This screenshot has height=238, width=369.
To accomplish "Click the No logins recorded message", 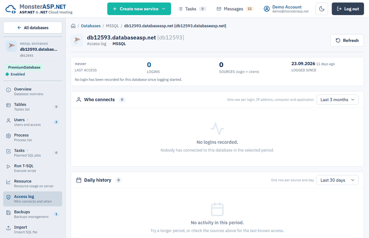I will click(217, 142).
